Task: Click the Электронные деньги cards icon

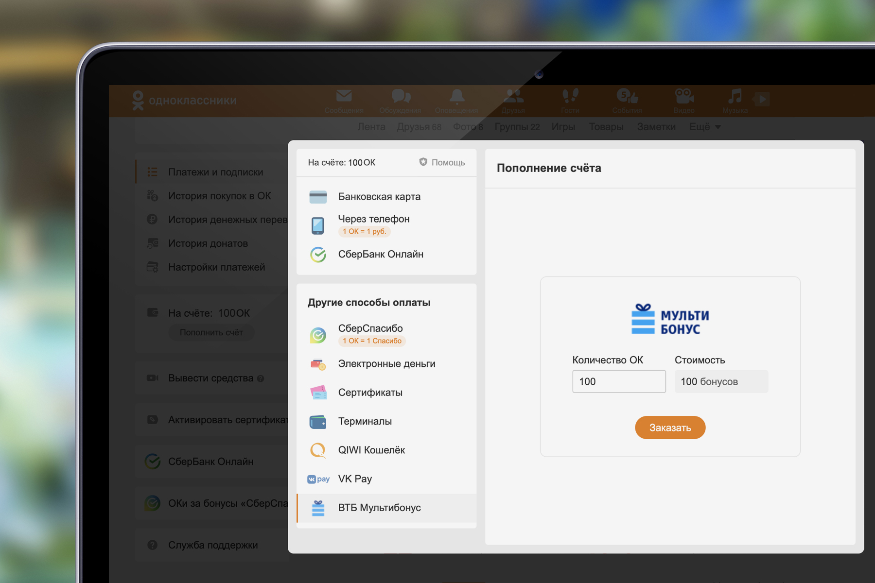Action: click(x=318, y=364)
